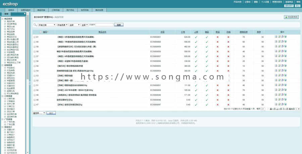Sort by the 价格 column header

pos(183,32)
